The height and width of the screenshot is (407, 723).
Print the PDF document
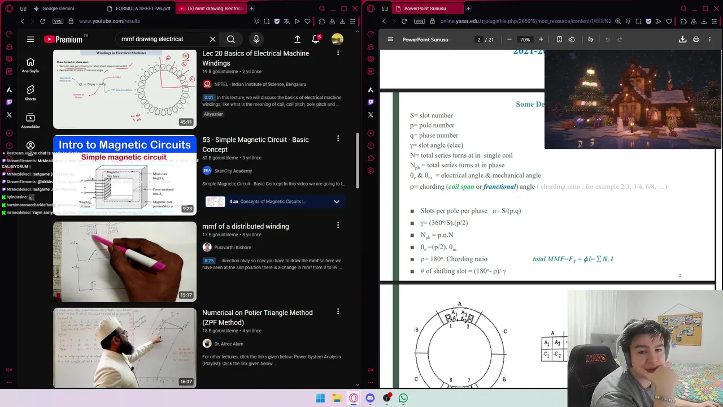(696, 40)
